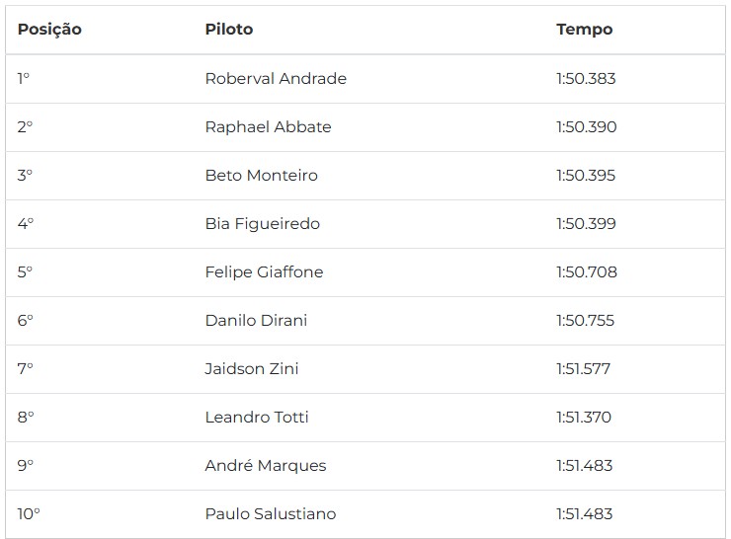731x539 pixels.
Task: Click the Tempo column header
Action: [584, 30]
